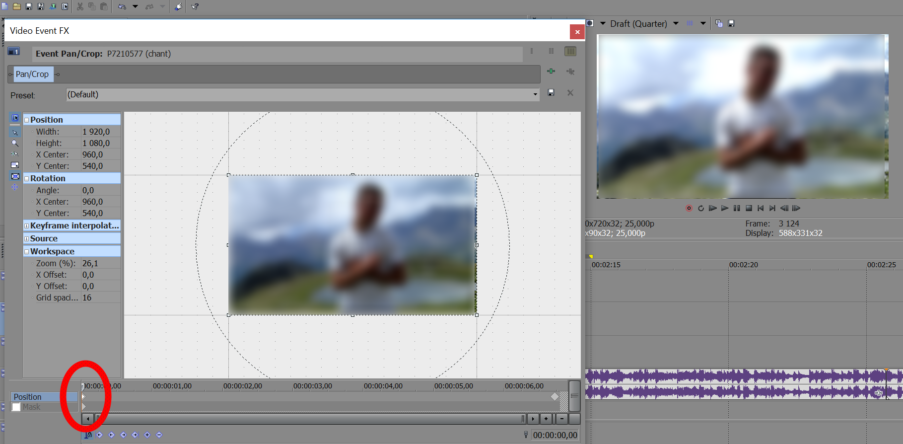
Task: Undo the last action
Action: pyautogui.click(x=122, y=6)
